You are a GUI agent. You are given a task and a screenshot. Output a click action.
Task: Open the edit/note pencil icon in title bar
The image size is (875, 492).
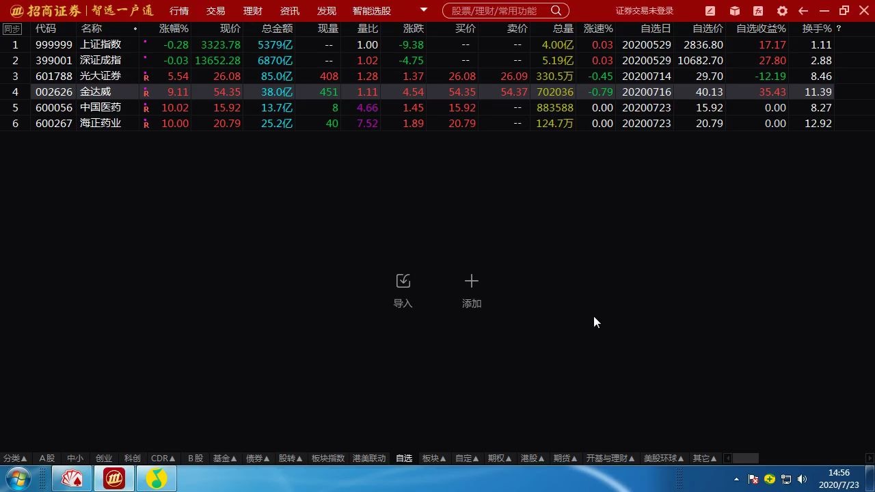pyautogui.click(x=710, y=11)
